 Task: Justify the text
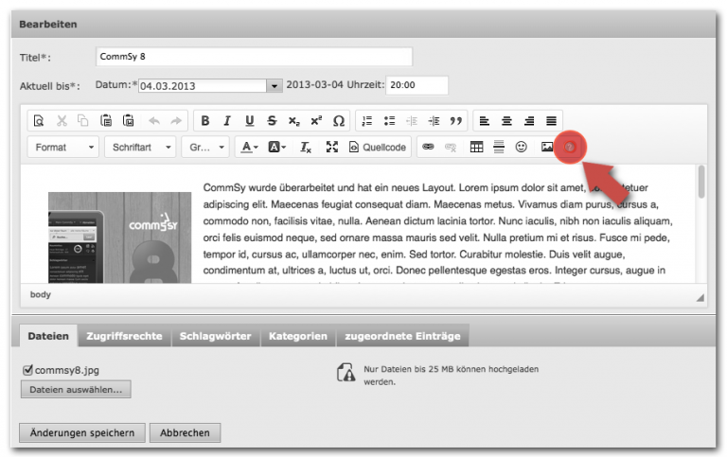(x=551, y=121)
